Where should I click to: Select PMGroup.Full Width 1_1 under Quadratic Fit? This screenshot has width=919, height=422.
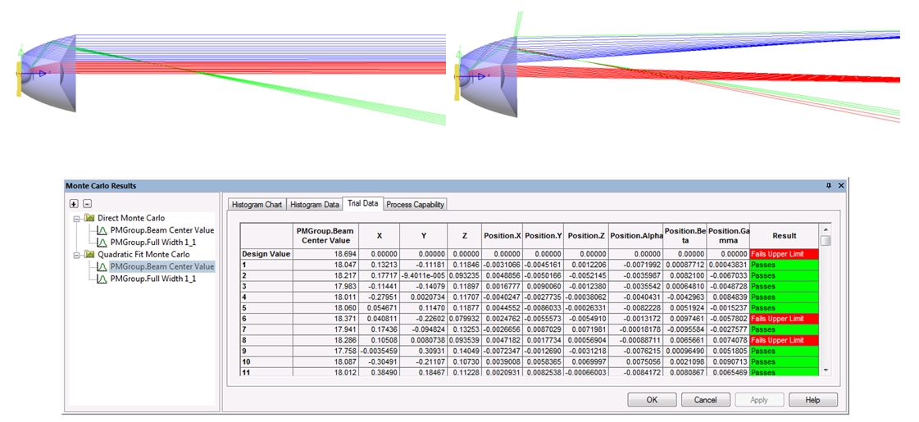coord(153,279)
